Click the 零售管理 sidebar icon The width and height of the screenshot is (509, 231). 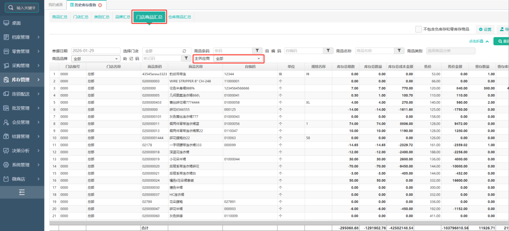[6, 51]
